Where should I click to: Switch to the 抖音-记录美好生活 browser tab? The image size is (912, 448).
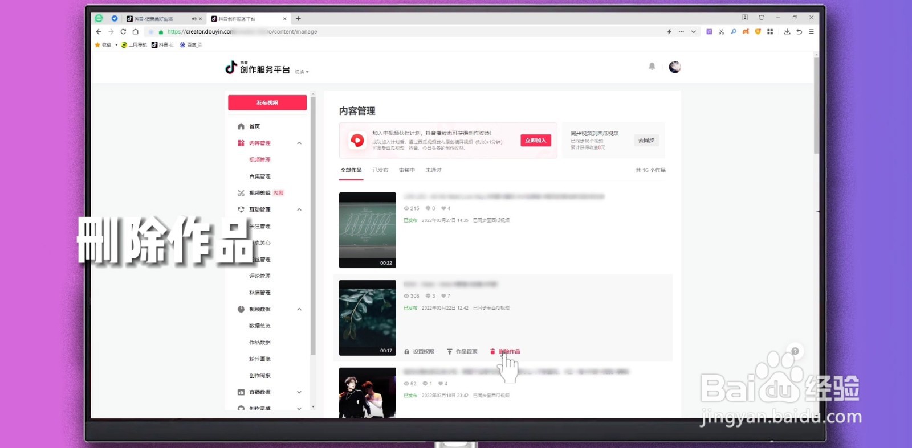[153, 19]
